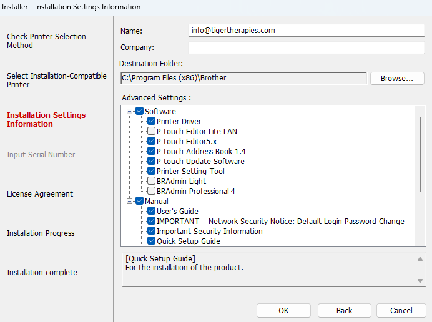Click the Advanced Settings list scrollbar
Viewport: 432px width, 322px height.
coord(420,154)
